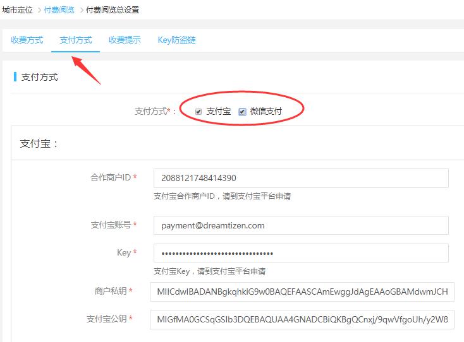Select the 商户私钥 text field
Viewport: 464px width, 342px height.
(x=301, y=292)
